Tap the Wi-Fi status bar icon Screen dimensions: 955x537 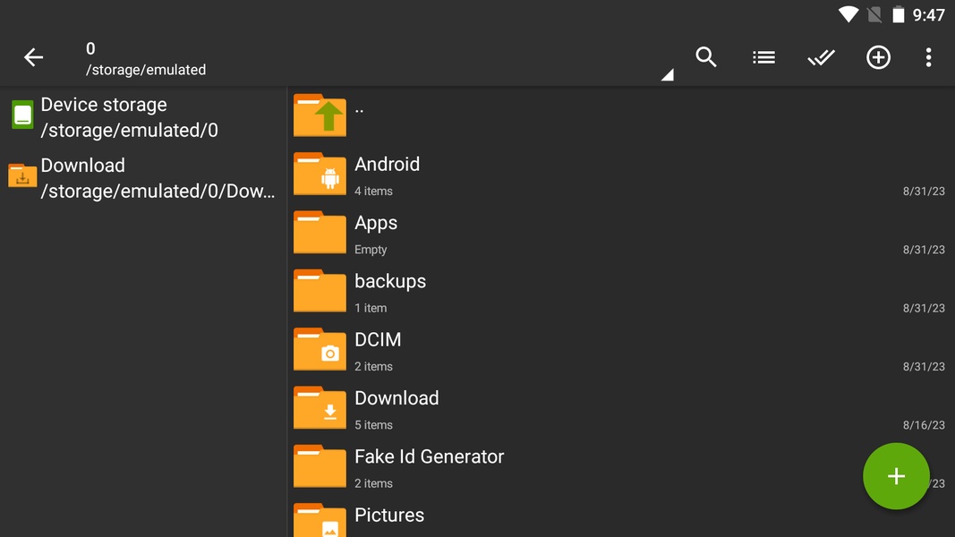click(848, 15)
